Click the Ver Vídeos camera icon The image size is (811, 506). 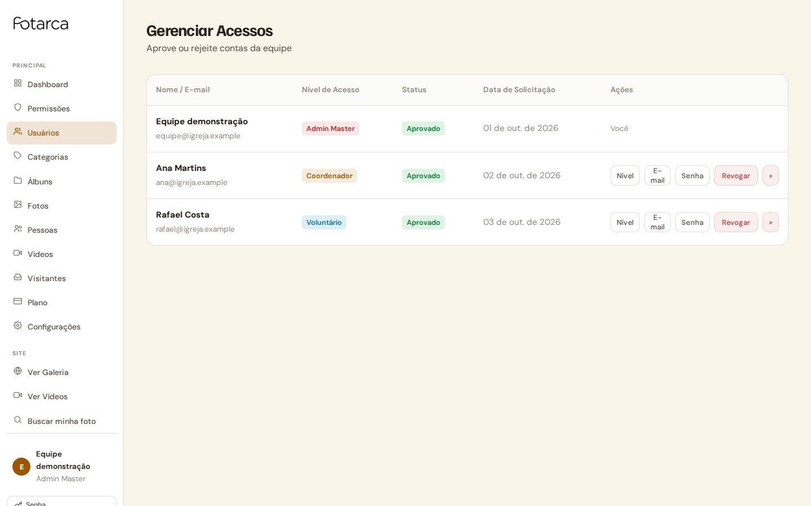[17, 395]
